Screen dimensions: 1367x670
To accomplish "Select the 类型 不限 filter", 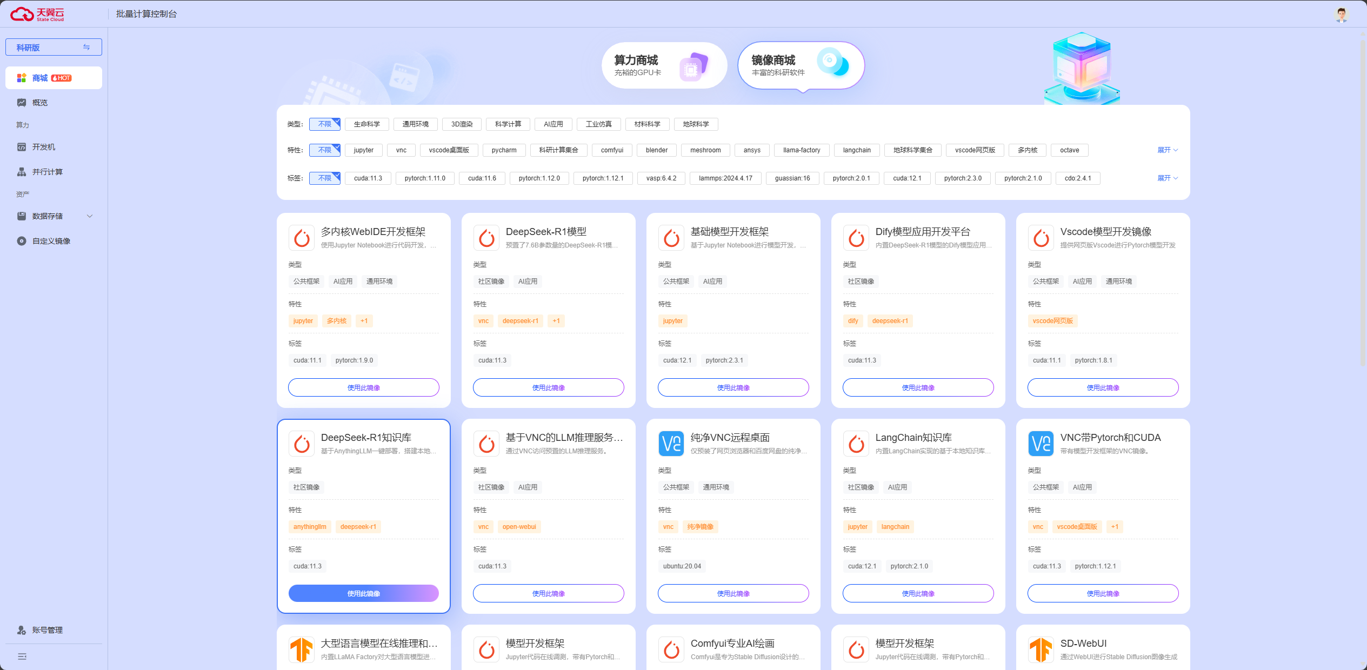I will [325, 124].
